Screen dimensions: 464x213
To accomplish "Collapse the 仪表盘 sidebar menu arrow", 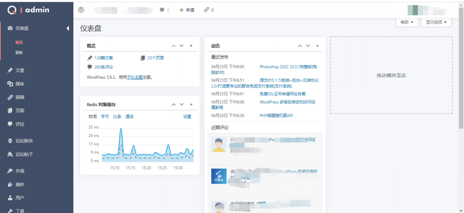I will click(68, 28).
